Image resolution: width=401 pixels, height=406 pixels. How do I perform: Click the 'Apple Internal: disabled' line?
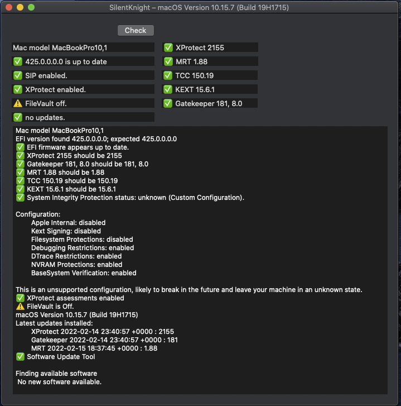click(68, 223)
